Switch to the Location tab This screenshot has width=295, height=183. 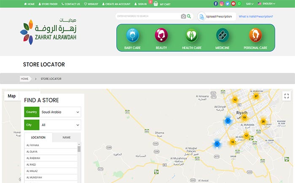(x=38, y=137)
